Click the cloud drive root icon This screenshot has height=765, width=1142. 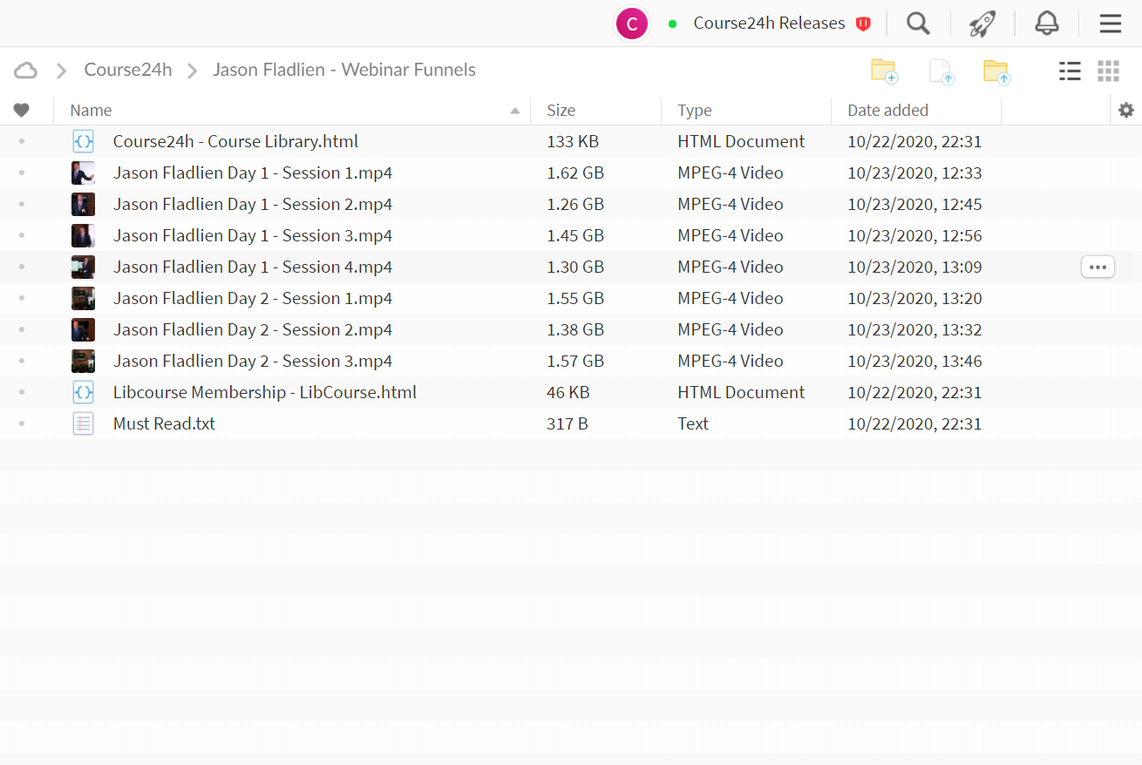26,71
